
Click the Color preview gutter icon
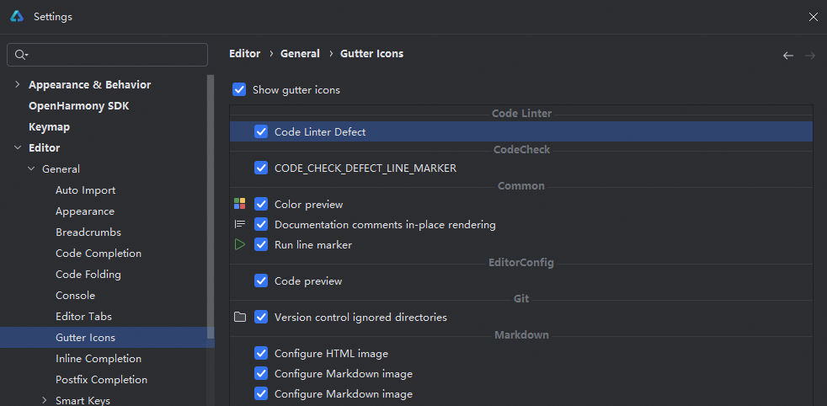coord(240,204)
